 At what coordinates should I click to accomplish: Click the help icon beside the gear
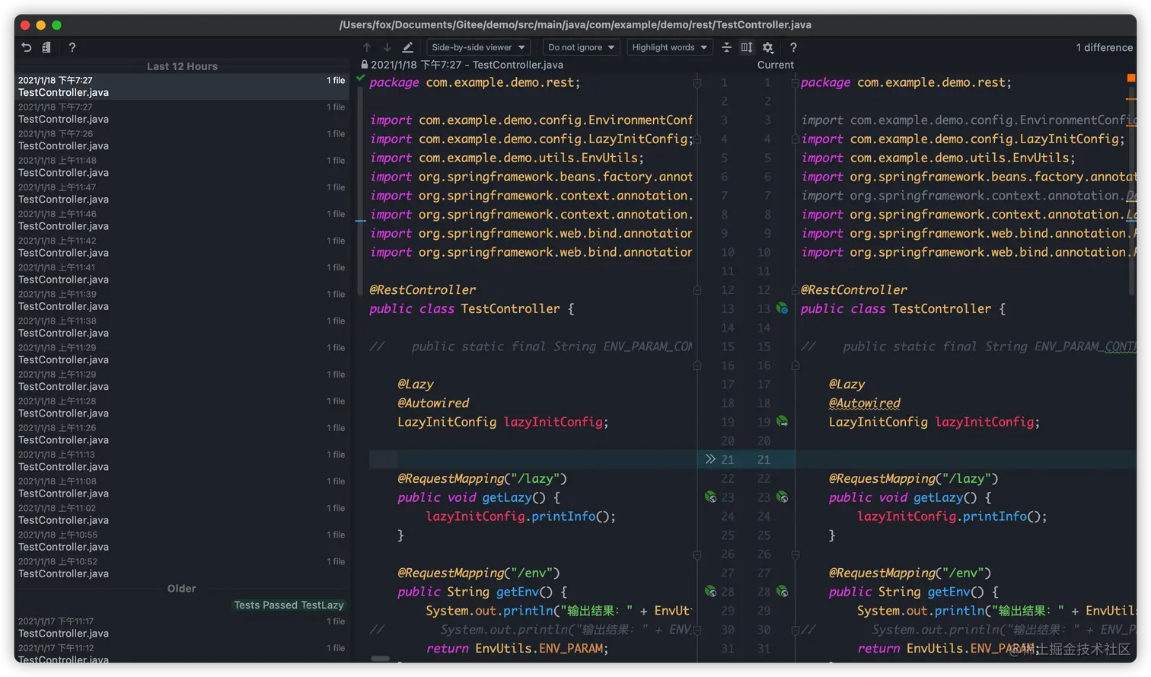[793, 47]
